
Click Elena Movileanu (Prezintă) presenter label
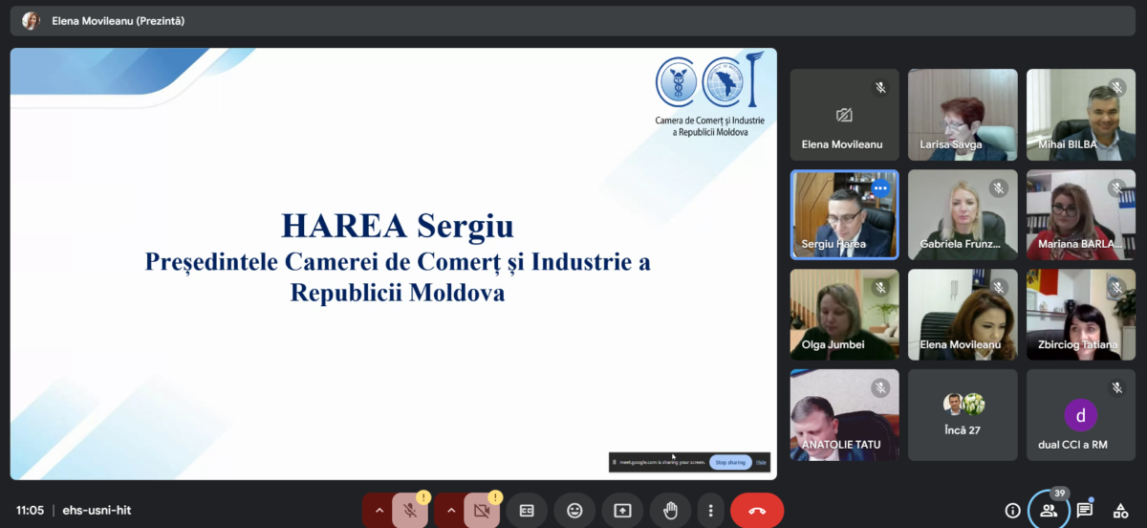119,20
